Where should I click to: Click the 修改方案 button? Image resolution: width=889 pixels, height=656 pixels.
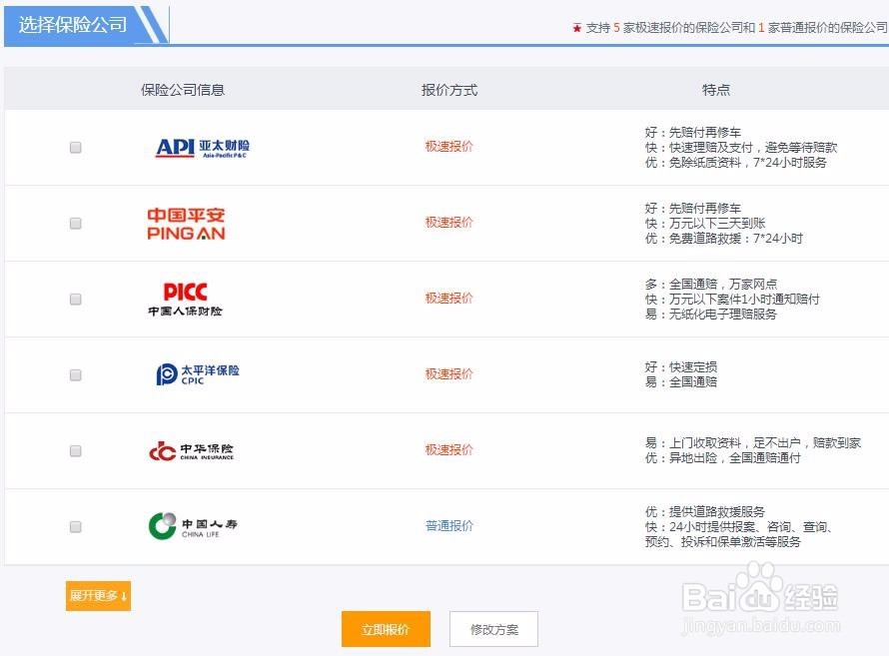point(493,629)
